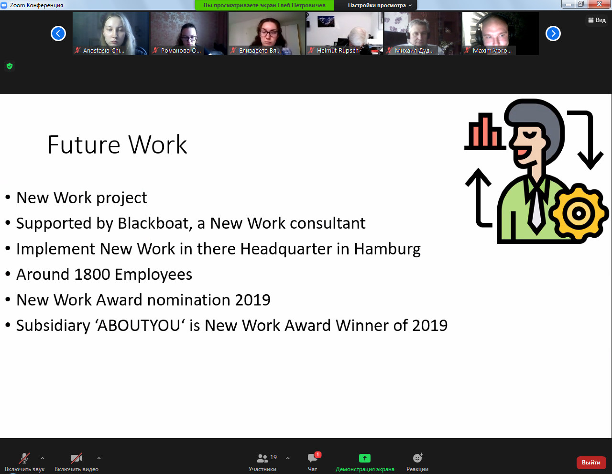Select Романова О... video thumbnail
This screenshot has height=474, width=612.
click(189, 33)
